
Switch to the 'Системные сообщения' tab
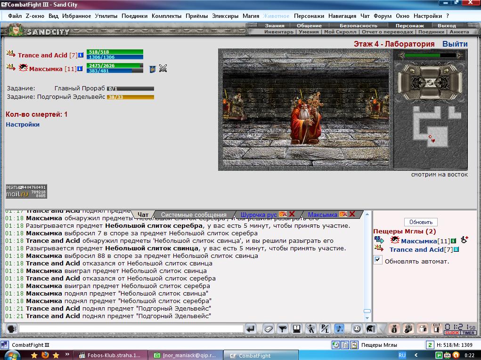coord(194,215)
